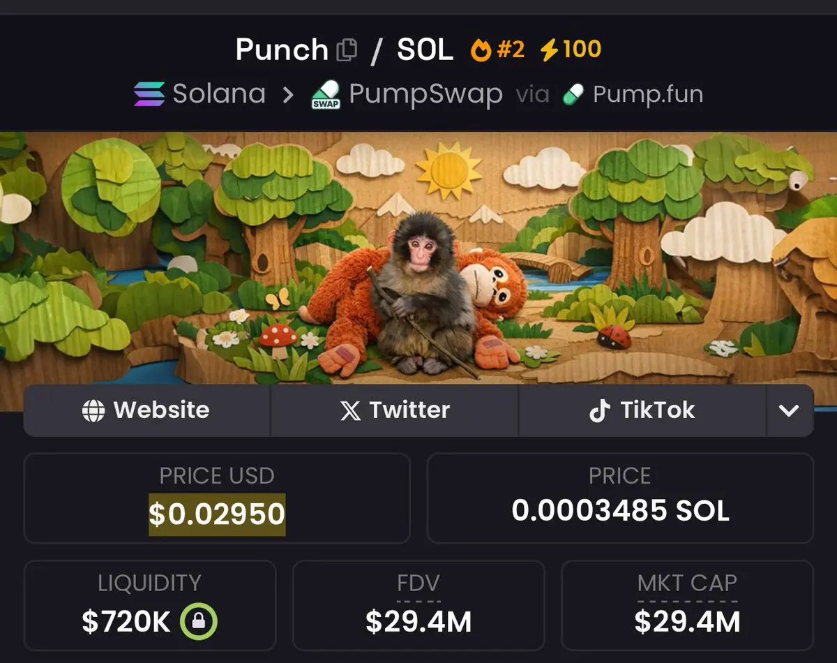This screenshot has width=837, height=663.
Task: Open the Twitter link button
Action: (x=395, y=410)
